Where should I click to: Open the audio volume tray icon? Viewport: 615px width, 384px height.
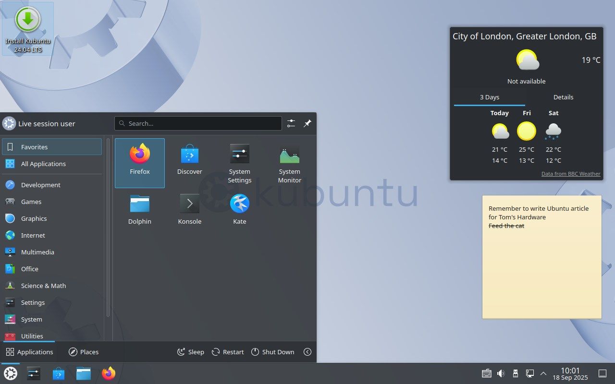coord(501,373)
